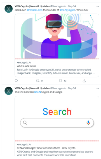Click the microphone icon in search illustration
The height and width of the screenshot is (159, 101).
(x=88, y=123)
